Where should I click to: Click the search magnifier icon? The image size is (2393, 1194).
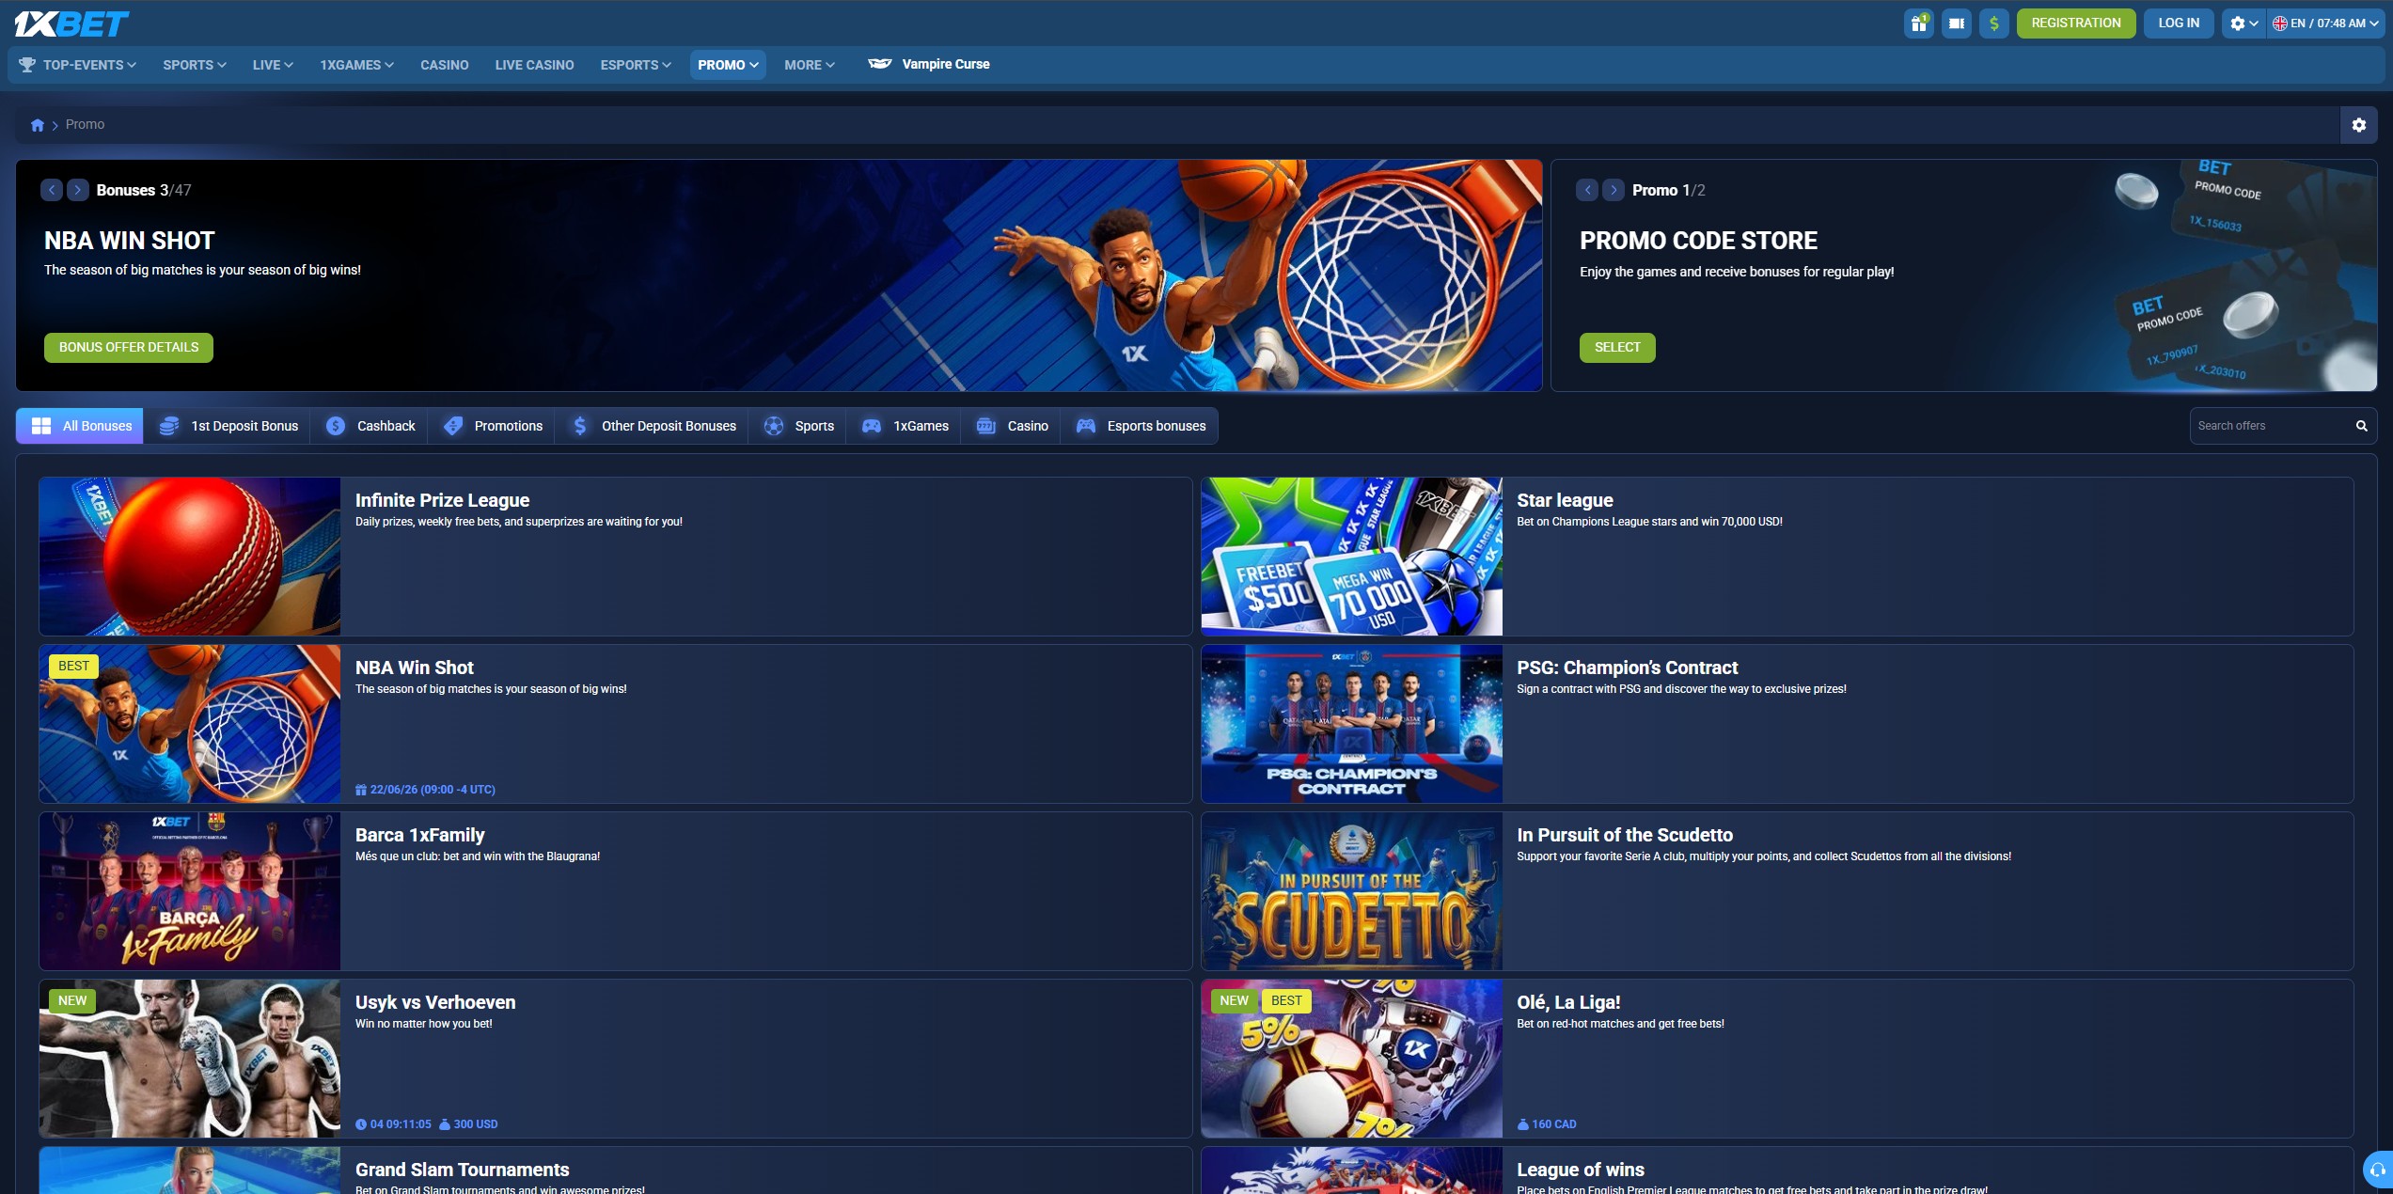(2361, 426)
